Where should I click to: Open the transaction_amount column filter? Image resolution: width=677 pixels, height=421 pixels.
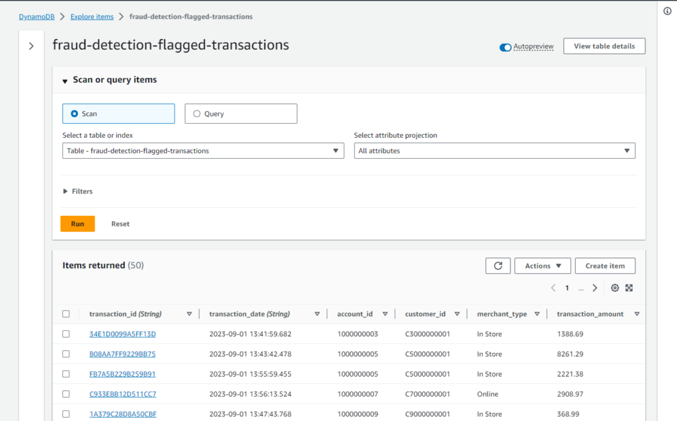636,314
